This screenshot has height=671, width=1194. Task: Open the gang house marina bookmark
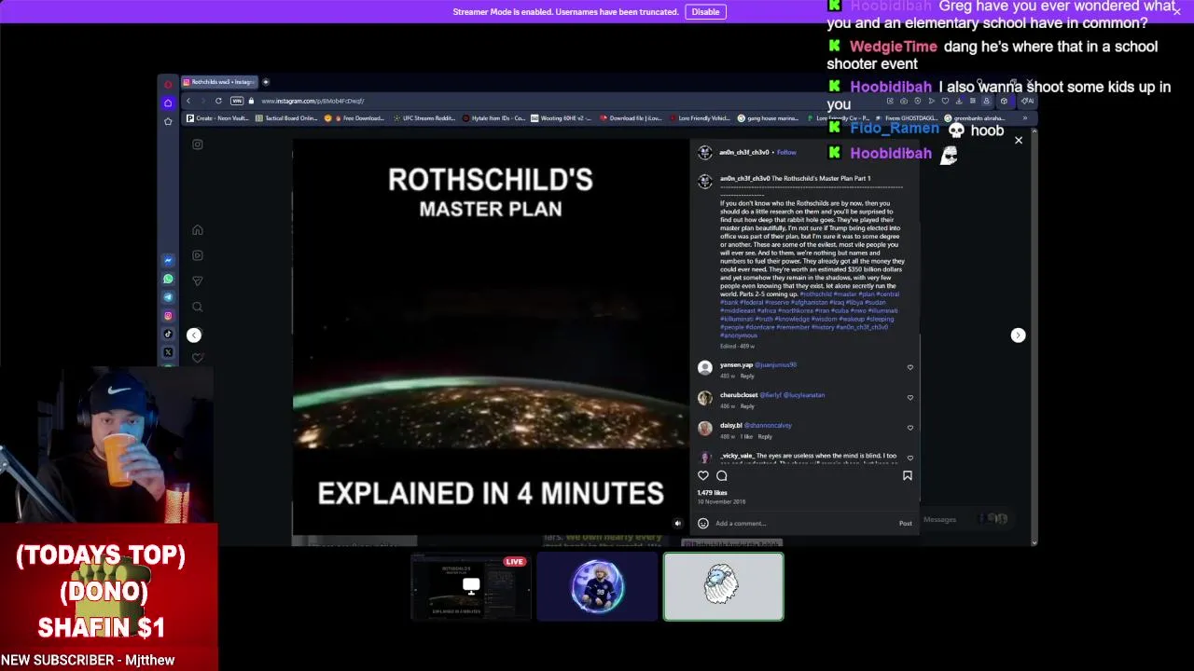tap(769, 118)
